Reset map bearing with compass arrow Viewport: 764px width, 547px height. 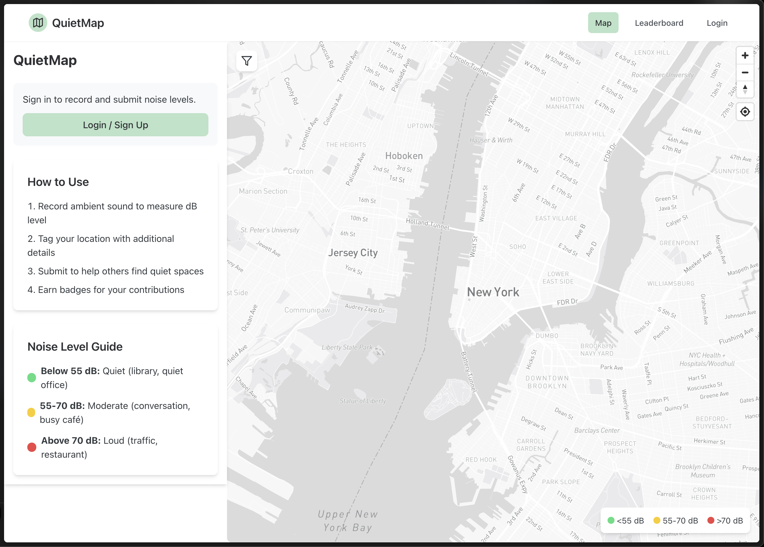745,90
